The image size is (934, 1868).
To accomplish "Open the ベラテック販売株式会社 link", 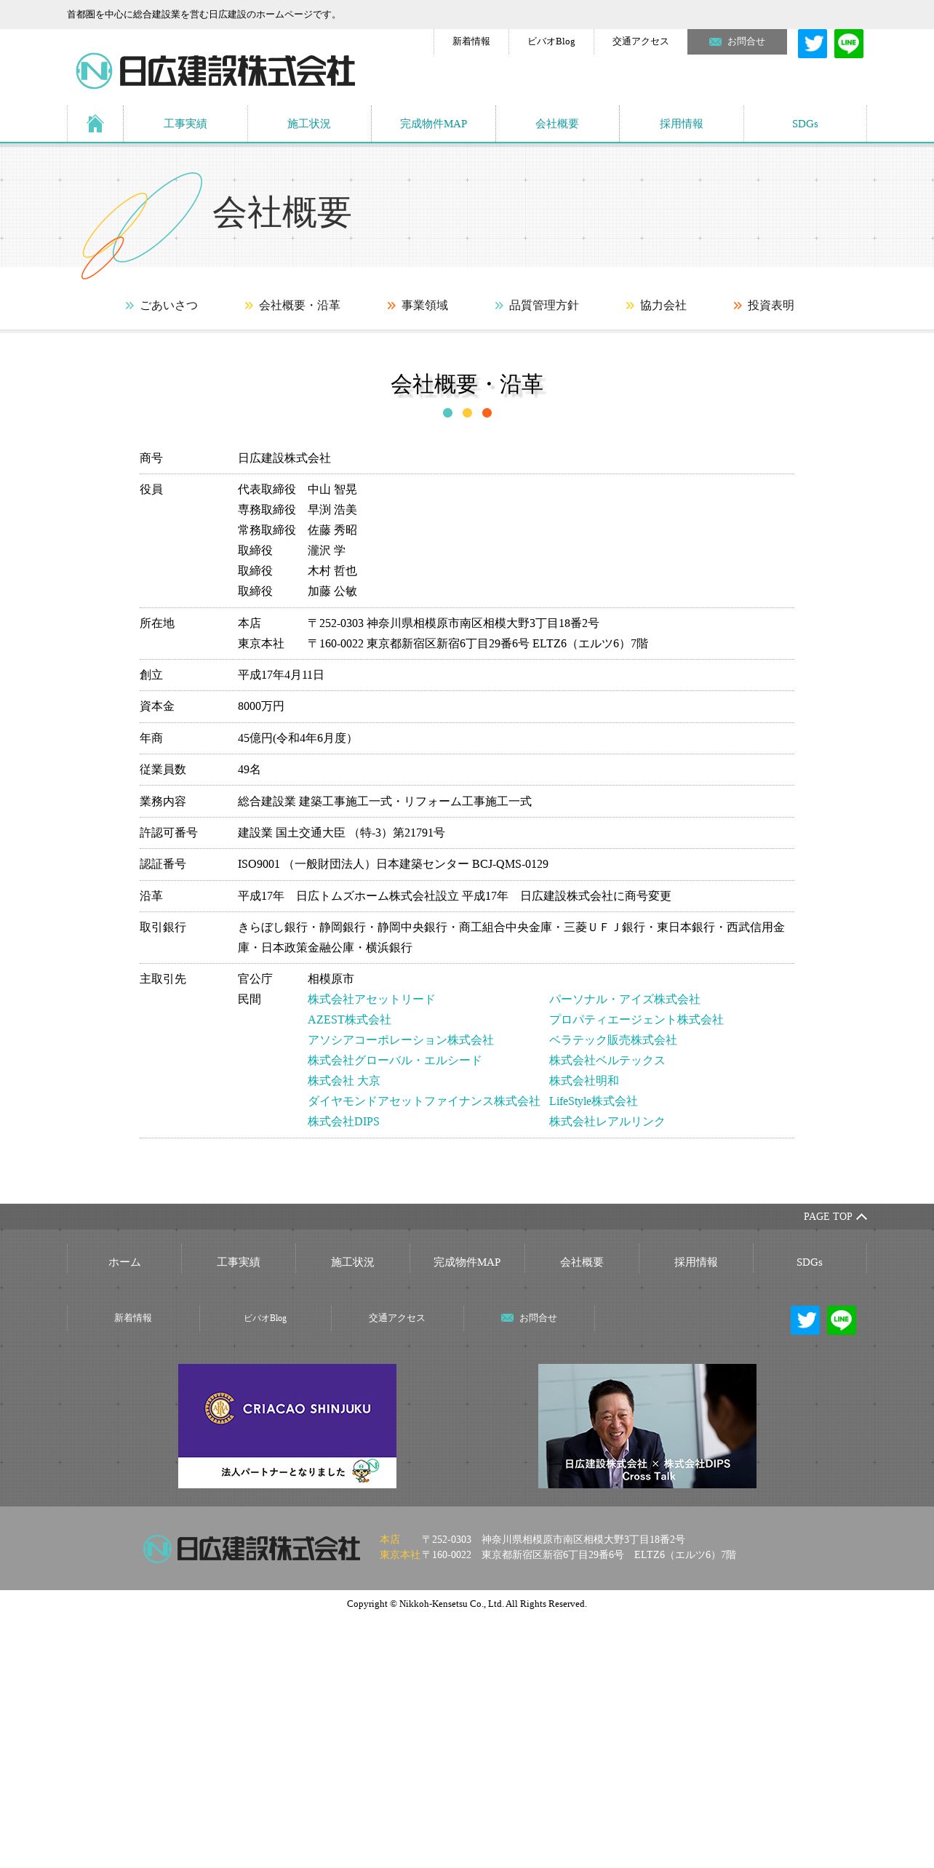I will pos(613,1040).
